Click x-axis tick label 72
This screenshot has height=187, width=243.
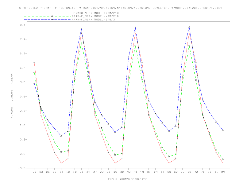click(196, 172)
